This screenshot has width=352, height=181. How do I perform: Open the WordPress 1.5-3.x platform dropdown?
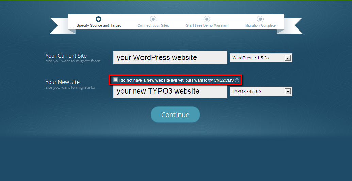coord(261,58)
